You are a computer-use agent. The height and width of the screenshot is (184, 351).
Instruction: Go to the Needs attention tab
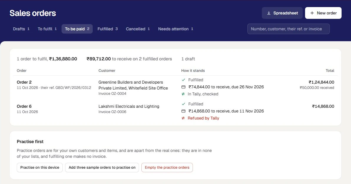(175, 29)
